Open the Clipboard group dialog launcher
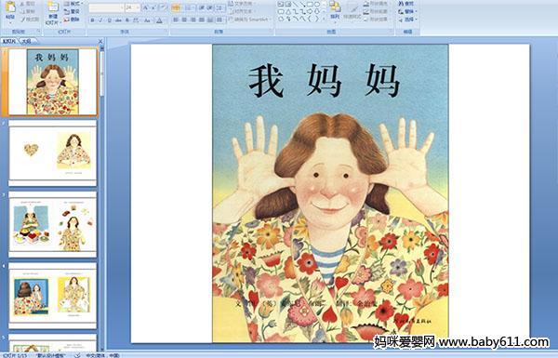558x358 pixels. coord(38,32)
